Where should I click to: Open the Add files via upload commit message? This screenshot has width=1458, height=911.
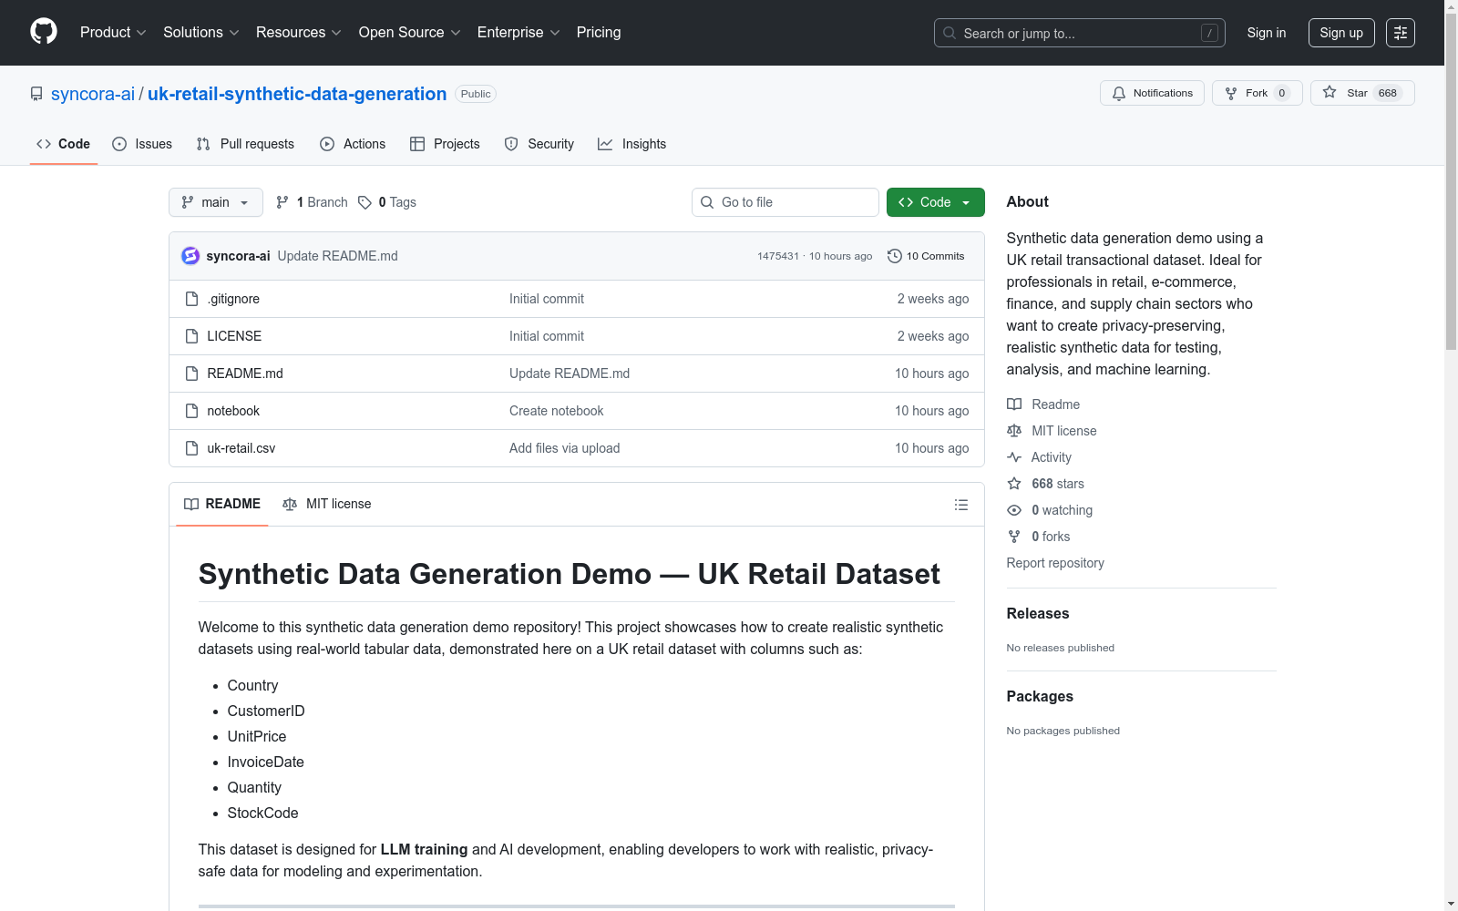[x=565, y=448]
